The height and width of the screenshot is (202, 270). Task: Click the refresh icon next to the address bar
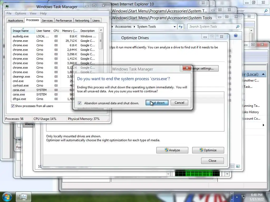click(180, 27)
